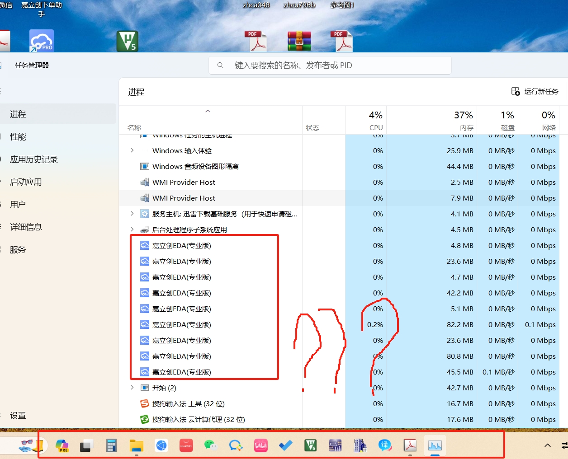The image size is (568, 459).
Task: Open Calculator from the taskbar
Action: coord(111,446)
